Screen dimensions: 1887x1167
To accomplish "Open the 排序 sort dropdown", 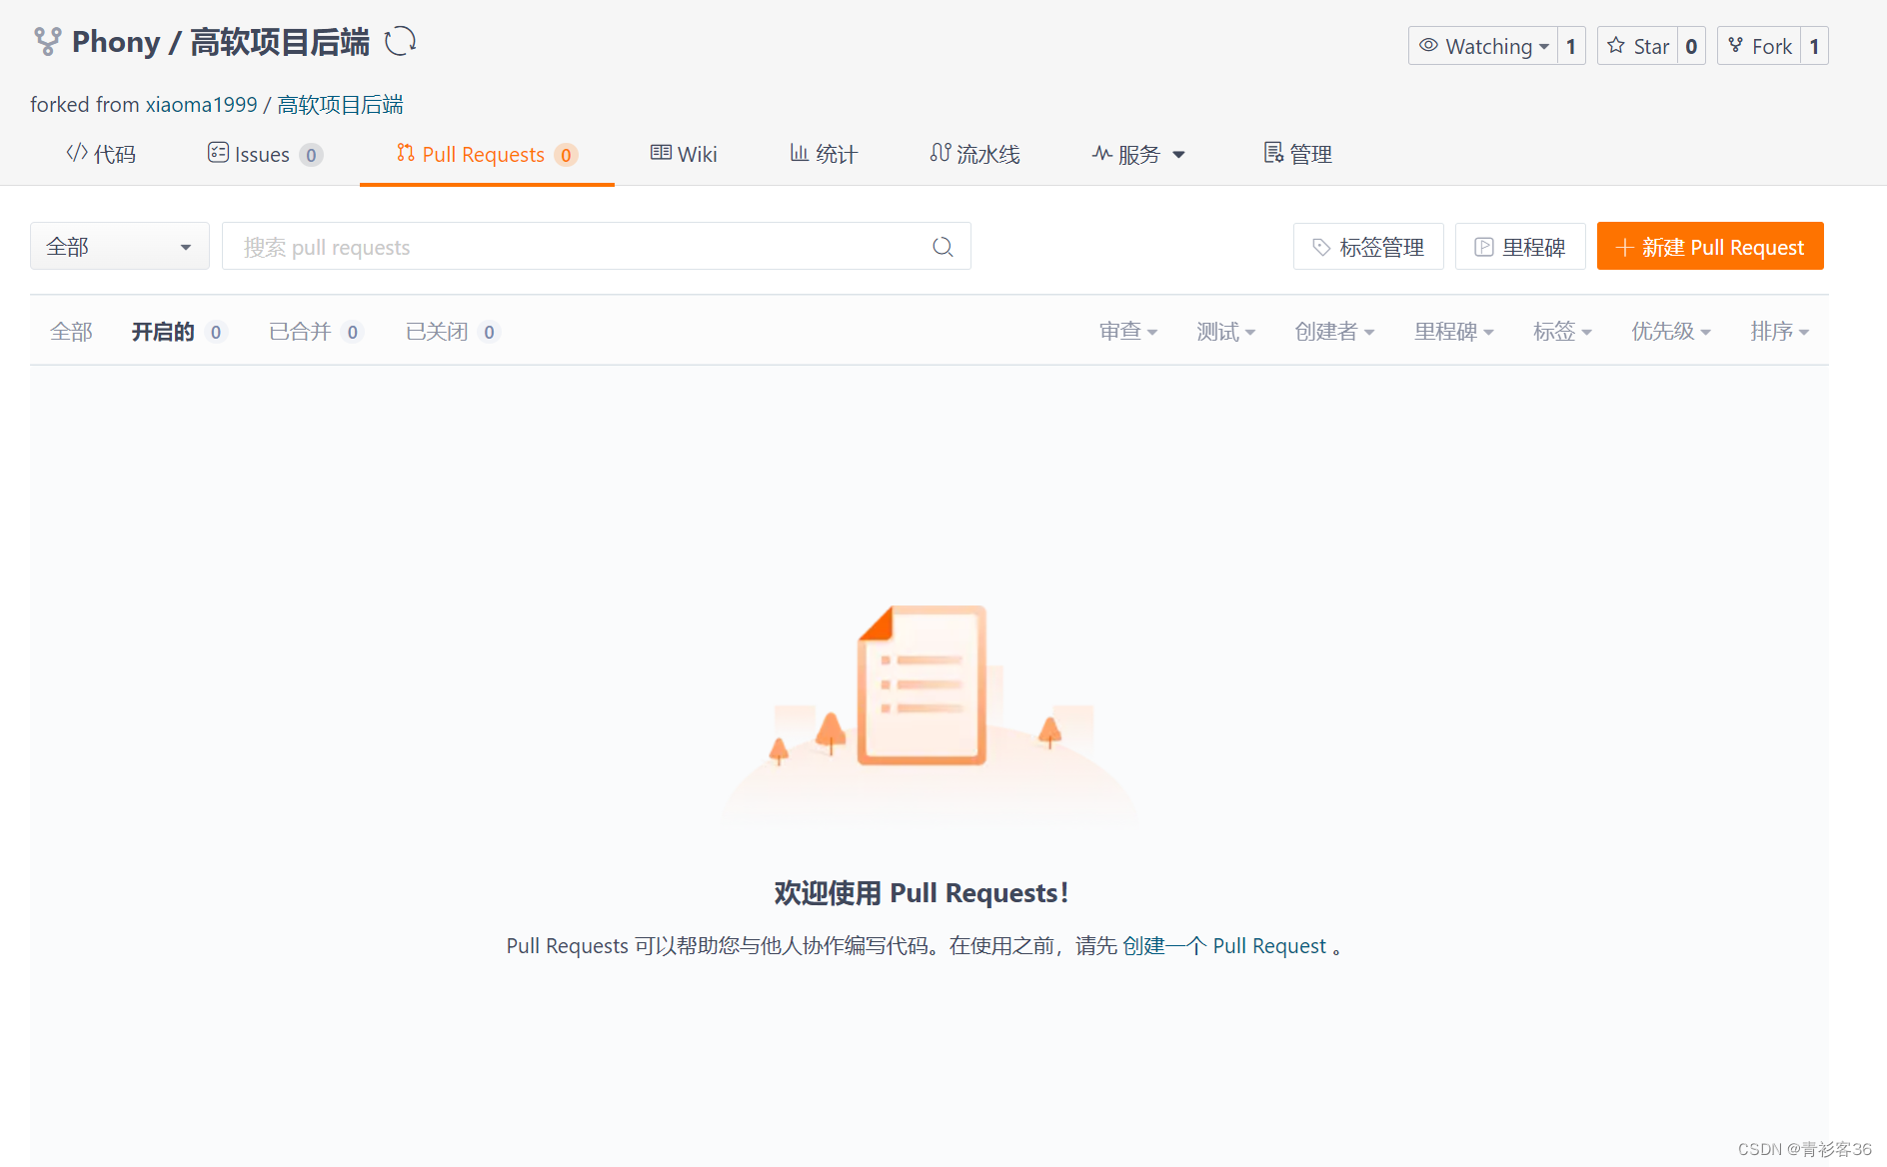I will (x=1779, y=331).
